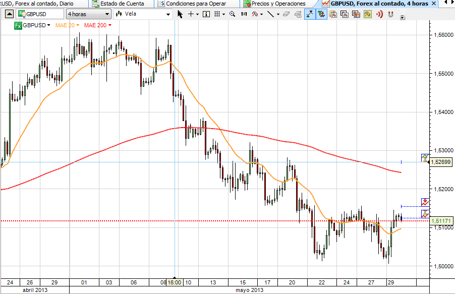Click the info box icon
Screen dimensions: 455x294
point(206,14)
